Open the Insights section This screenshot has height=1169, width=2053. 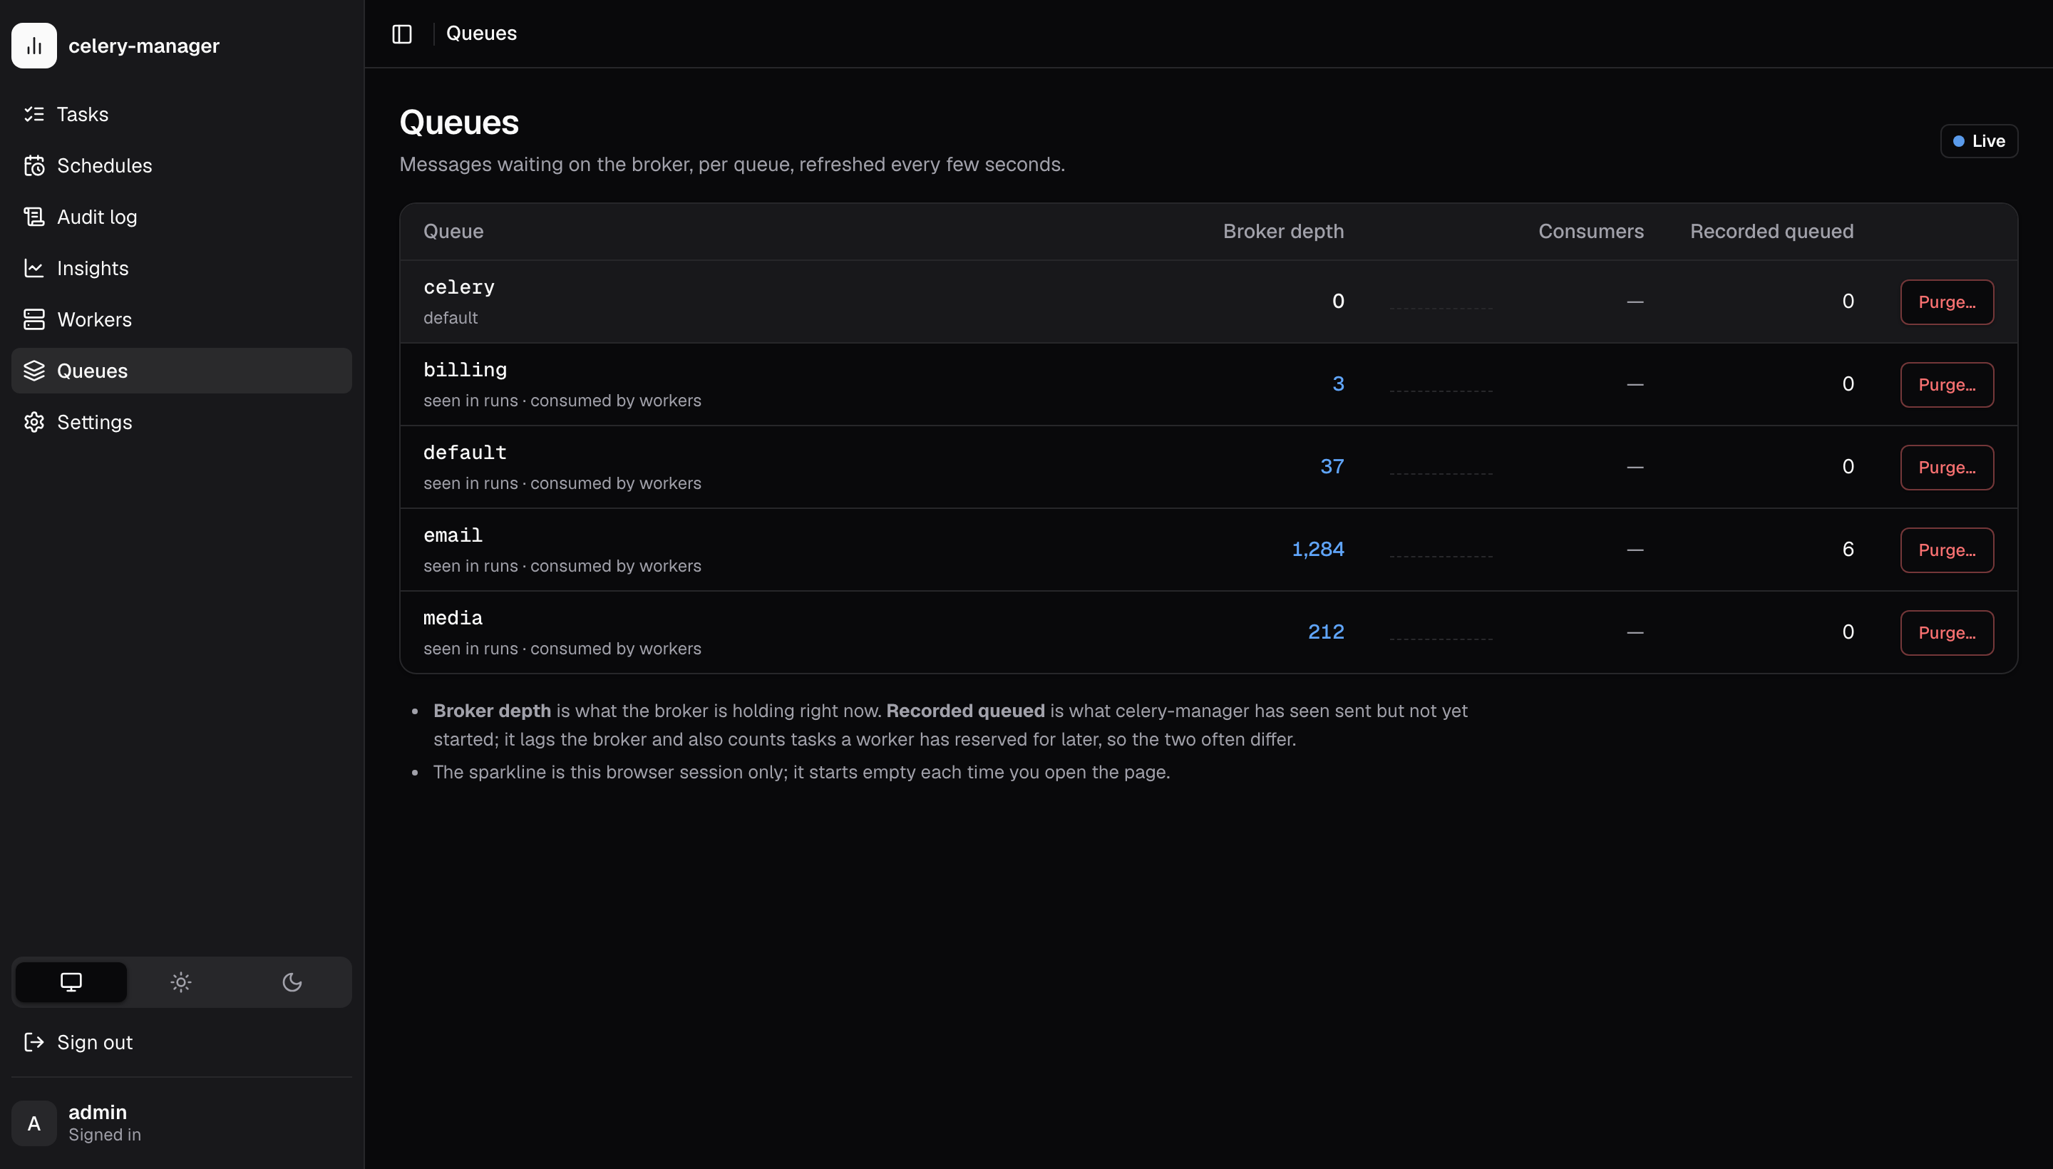pos(182,268)
